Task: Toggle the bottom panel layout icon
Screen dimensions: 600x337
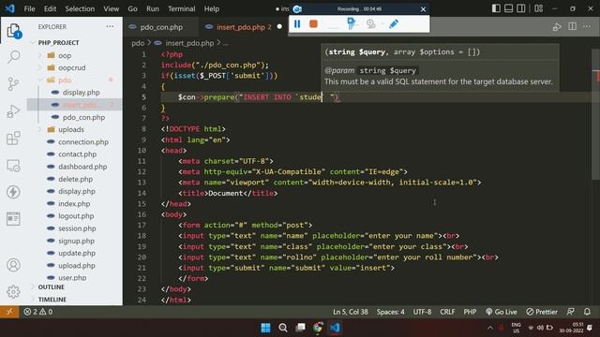Action: point(508,8)
